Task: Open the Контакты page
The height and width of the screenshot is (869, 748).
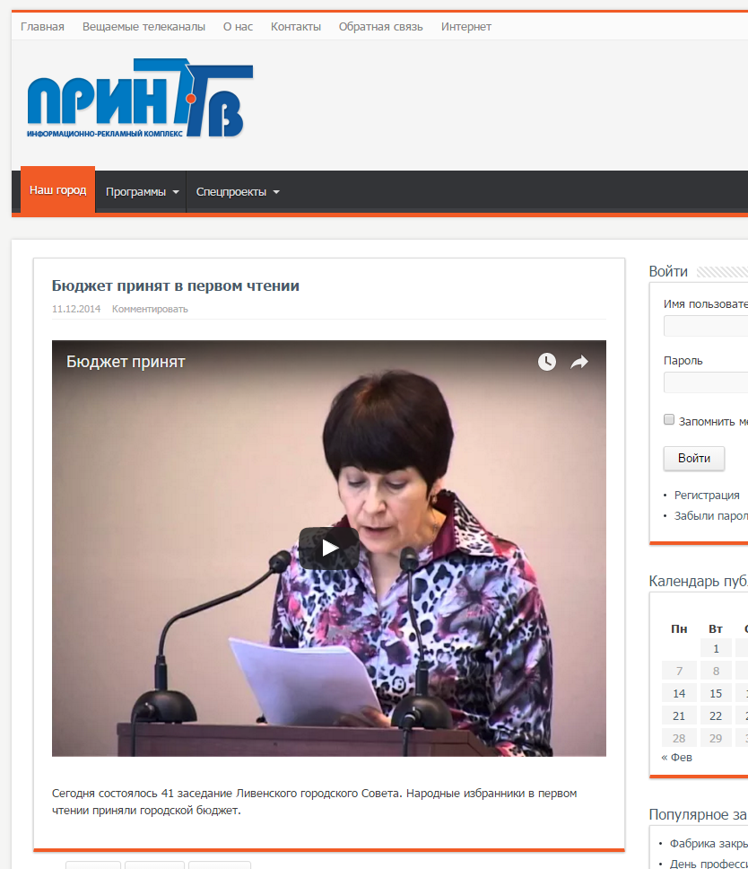Action: 296,27
